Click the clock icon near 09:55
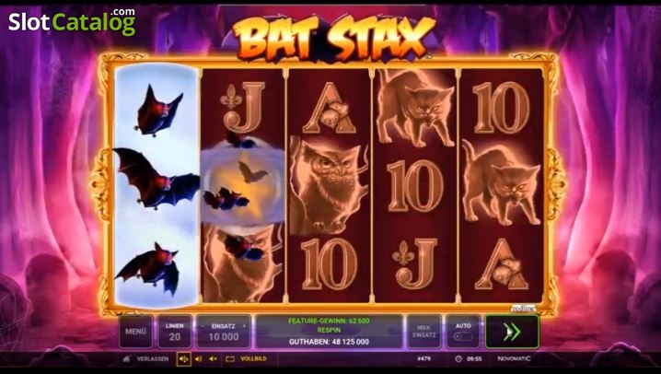The width and height of the screenshot is (661, 374). pyautogui.click(x=458, y=359)
